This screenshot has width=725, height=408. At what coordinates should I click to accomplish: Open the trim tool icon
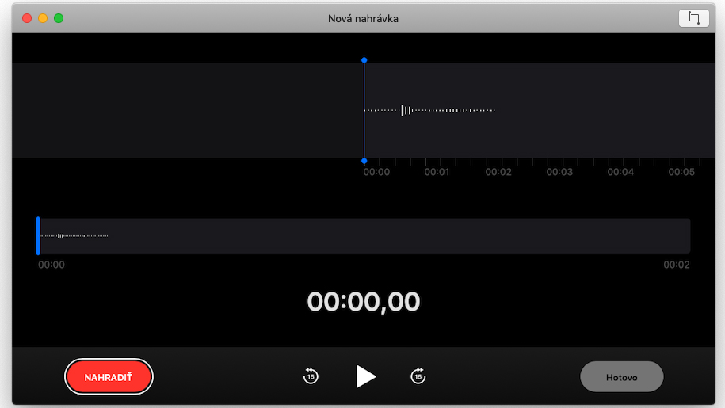point(693,18)
